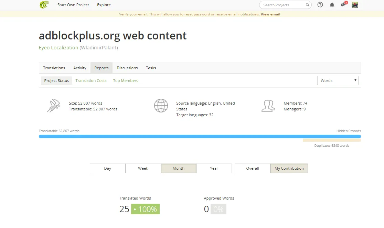Expand the Words unit dropdown

[338, 81]
